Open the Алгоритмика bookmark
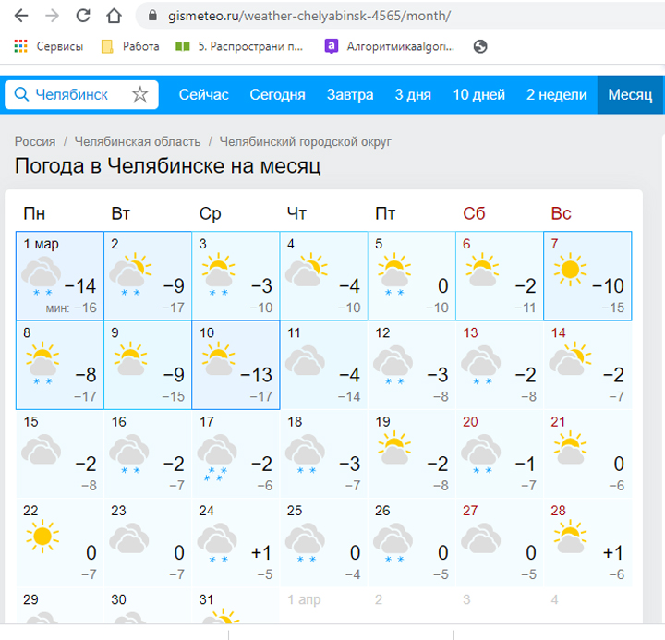Viewport: 665px width, 640px height. [389, 46]
